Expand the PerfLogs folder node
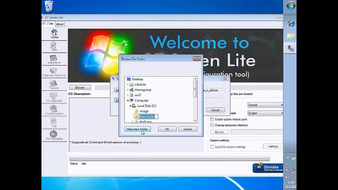Screen dimensions: 338x190 133,122
